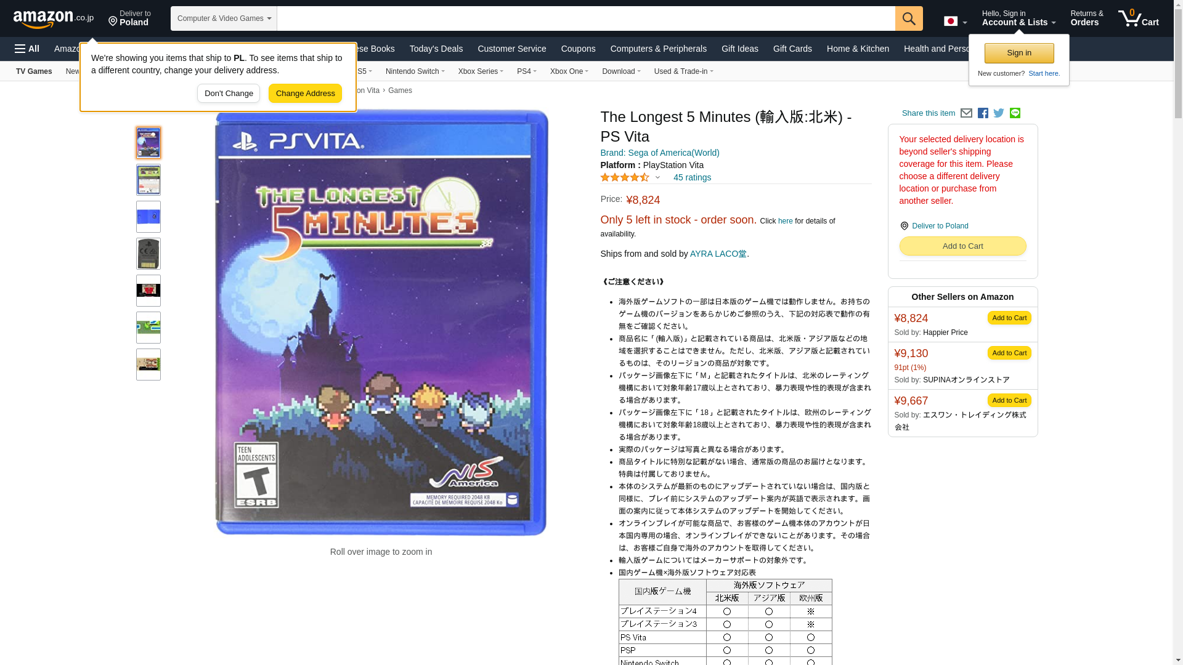Click the Amazon.co.jp logo
The width and height of the screenshot is (1183, 665).
pos(53,19)
